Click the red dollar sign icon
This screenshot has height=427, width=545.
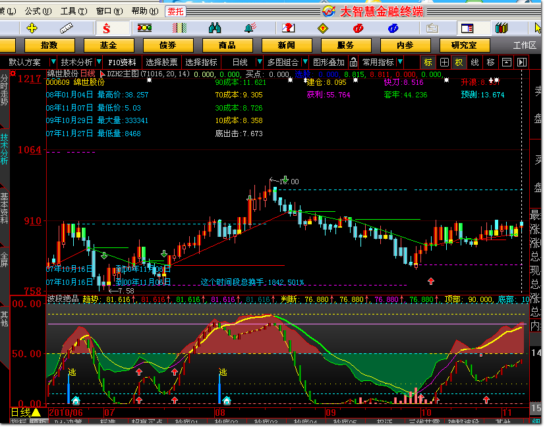coord(106,28)
